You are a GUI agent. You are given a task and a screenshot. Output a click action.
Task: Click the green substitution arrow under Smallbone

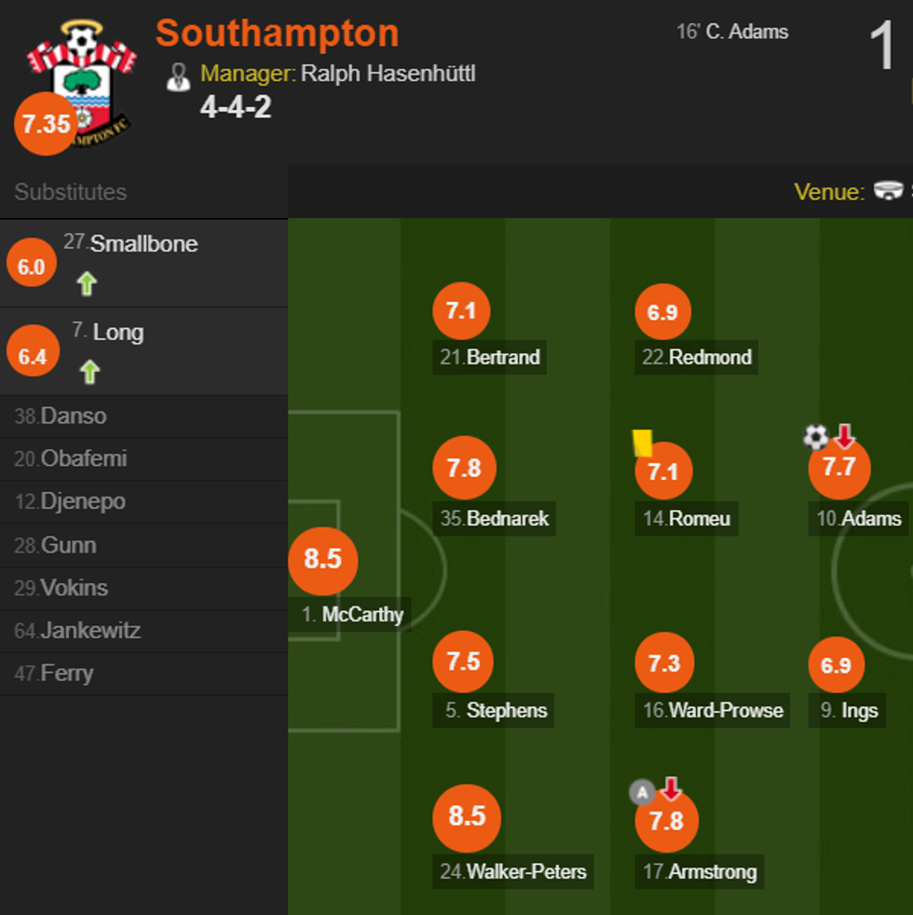(x=87, y=282)
